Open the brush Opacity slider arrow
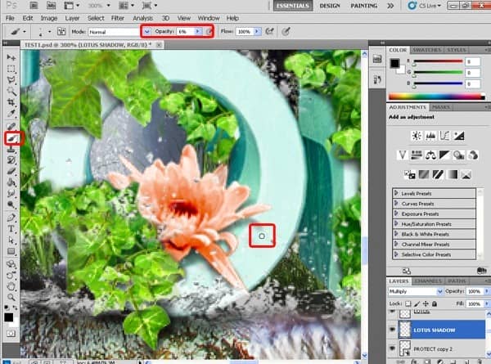The image size is (491, 364). click(197, 31)
